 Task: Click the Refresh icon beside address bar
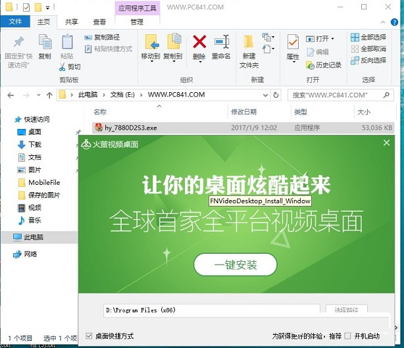276,95
